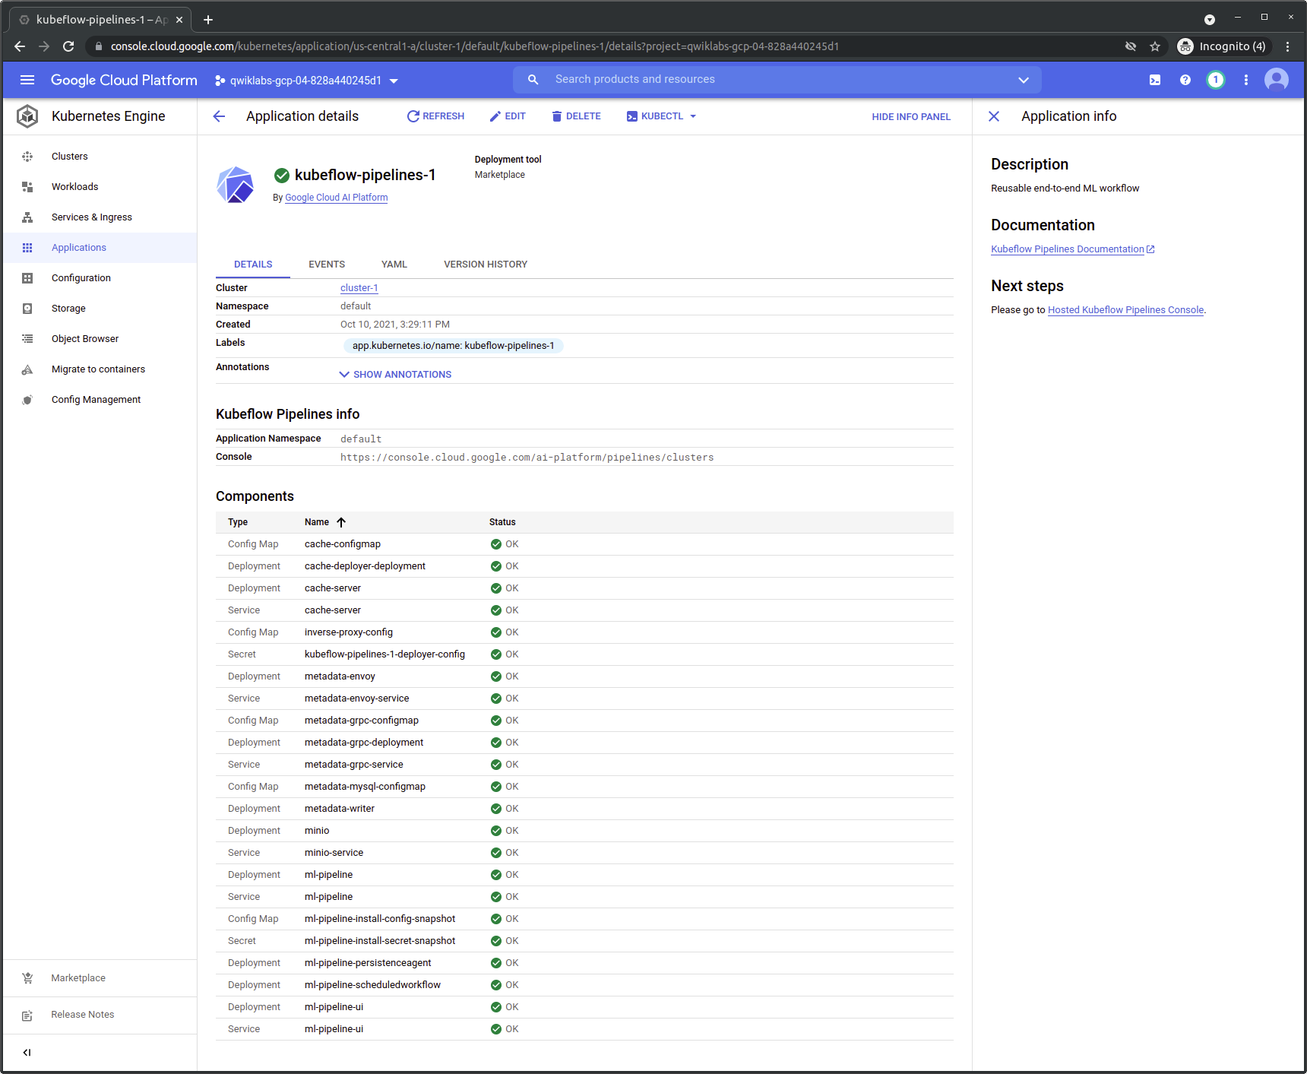1307x1074 pixels.
Task: Reload the page with browser refresh
Action: (x=68, y=46)
